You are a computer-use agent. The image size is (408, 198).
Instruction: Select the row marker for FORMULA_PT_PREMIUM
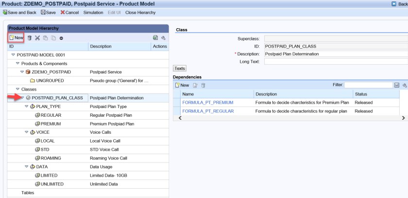tap(177, 103)
